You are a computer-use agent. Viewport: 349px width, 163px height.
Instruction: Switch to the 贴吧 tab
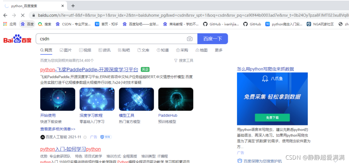pos(124,50)
